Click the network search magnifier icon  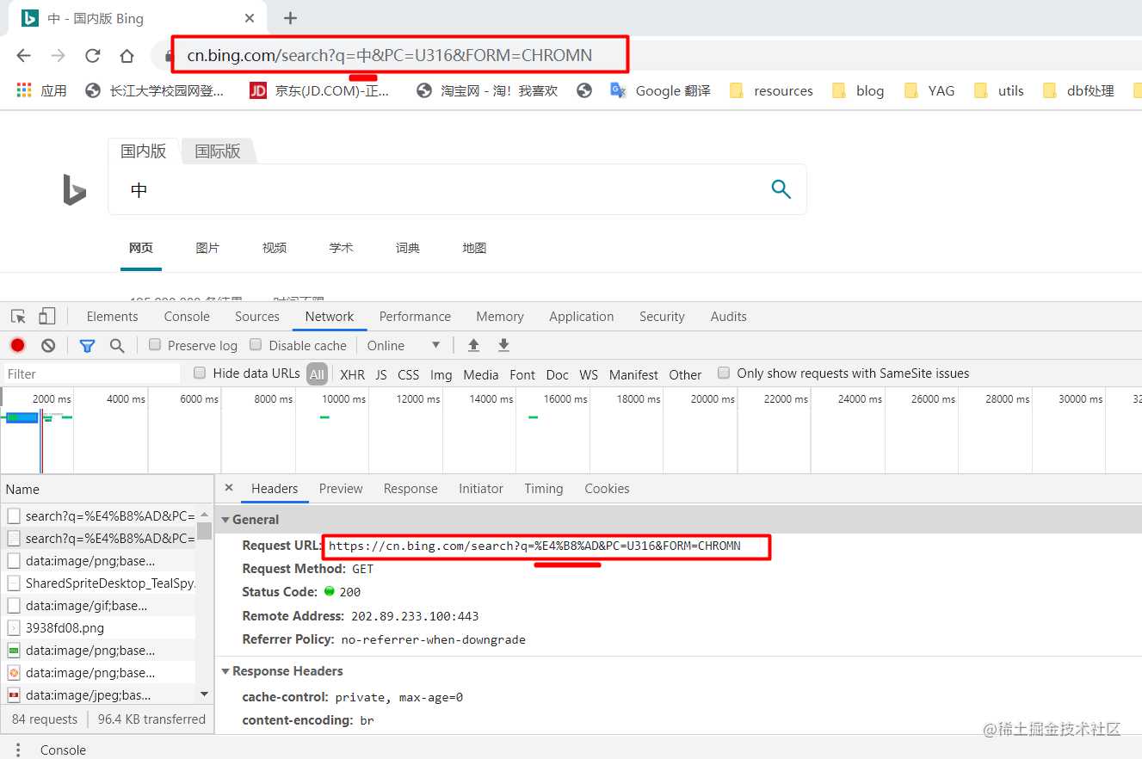click(117, 346)
